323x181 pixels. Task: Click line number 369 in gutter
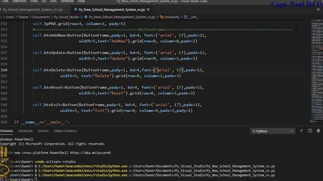coord(4,122)
